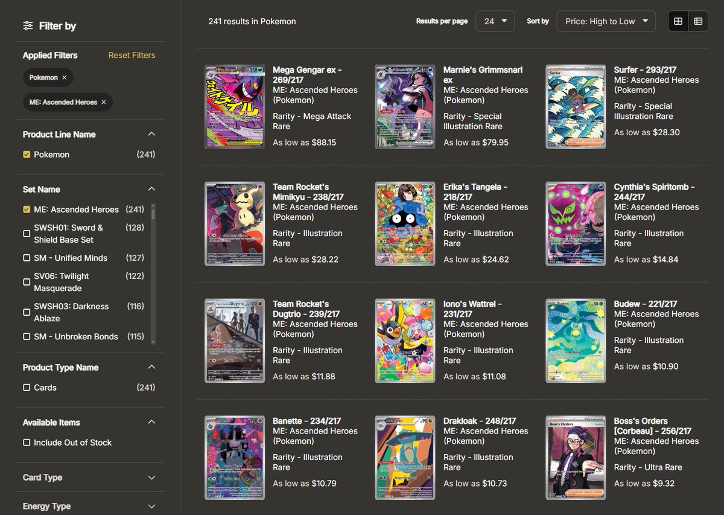Collapse the Set Name section

(151, 189)
